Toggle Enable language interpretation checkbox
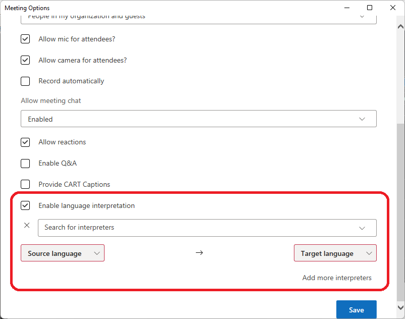Image resolution: width=405 pixels, height=319 pixels. click(x=25, y=206)
